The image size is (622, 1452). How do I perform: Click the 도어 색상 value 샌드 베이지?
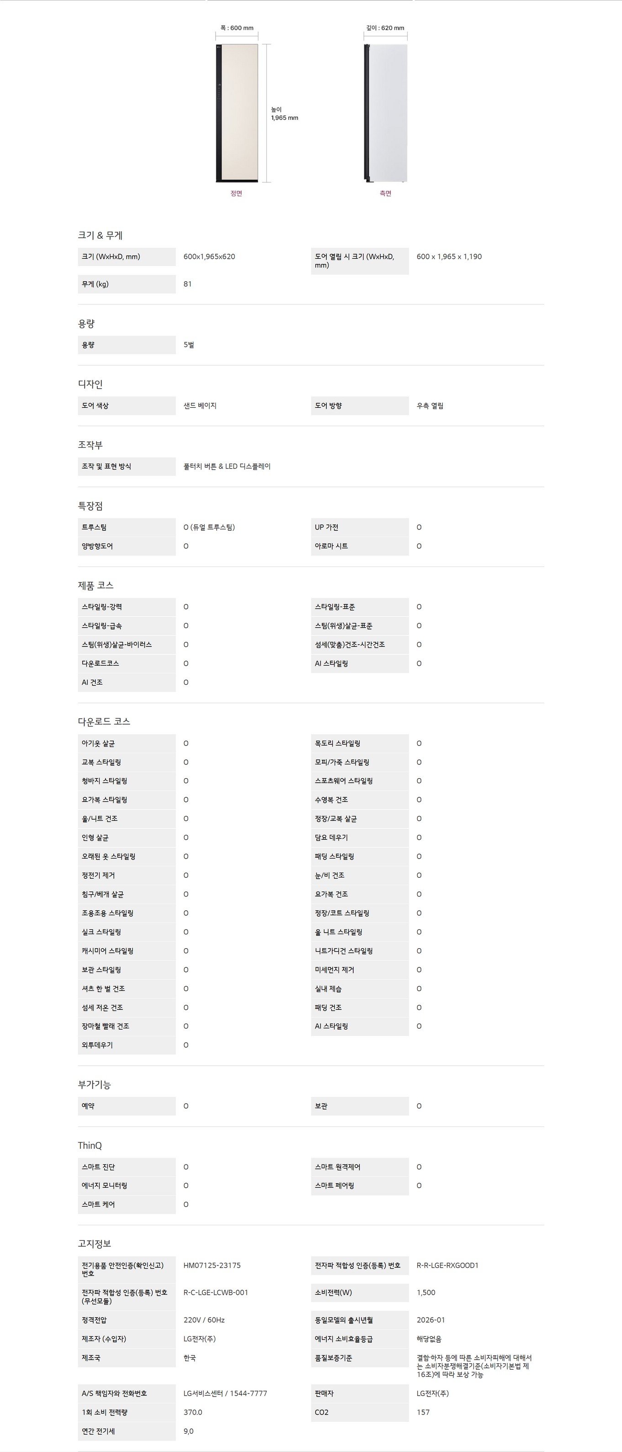[200, 406]
